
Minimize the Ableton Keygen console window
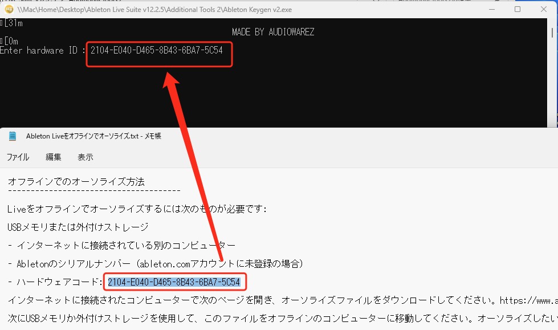coord(492,9)
